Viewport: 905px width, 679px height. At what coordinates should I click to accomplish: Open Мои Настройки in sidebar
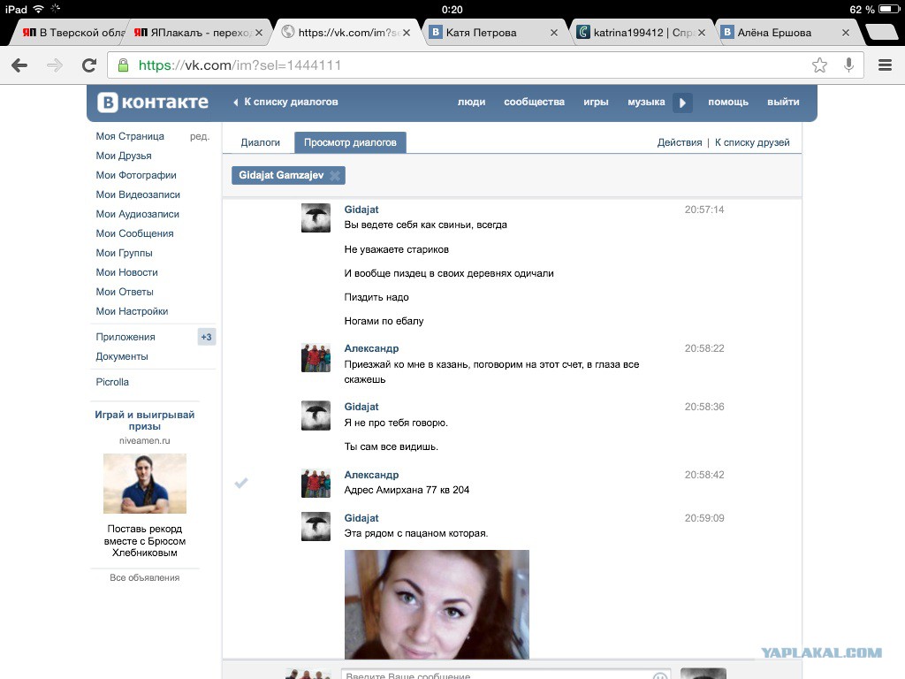pos(132,312)
